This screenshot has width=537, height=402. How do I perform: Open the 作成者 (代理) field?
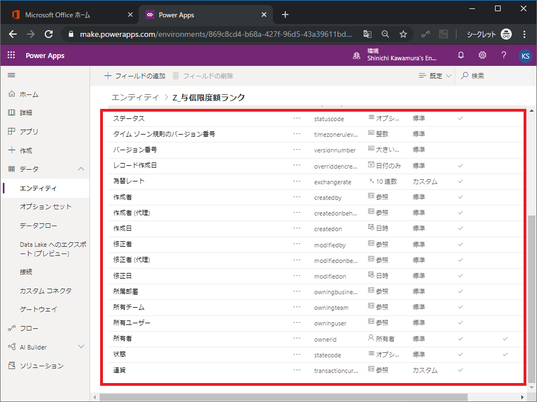click(131, 213)
